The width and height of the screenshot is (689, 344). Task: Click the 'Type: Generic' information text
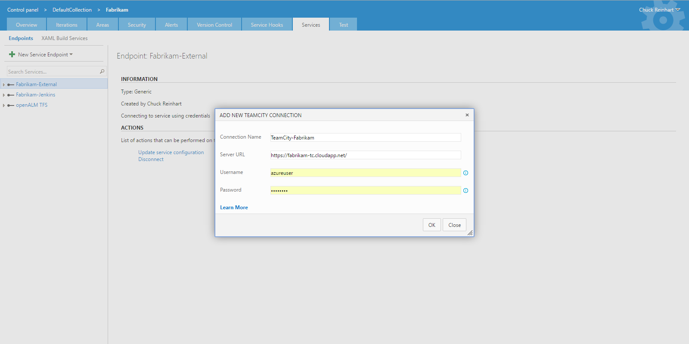[x=136, y=92]
